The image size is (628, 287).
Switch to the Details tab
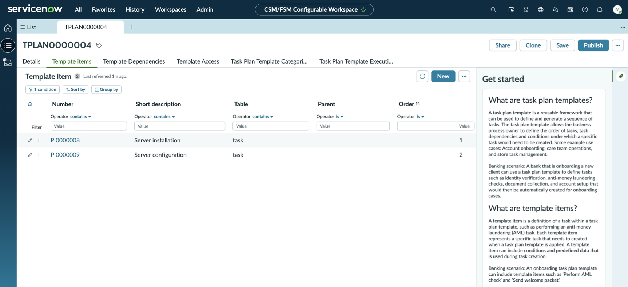tap(32, 61)
